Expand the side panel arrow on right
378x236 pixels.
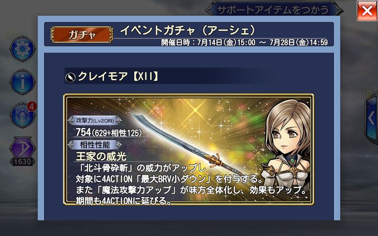(372, 118)
